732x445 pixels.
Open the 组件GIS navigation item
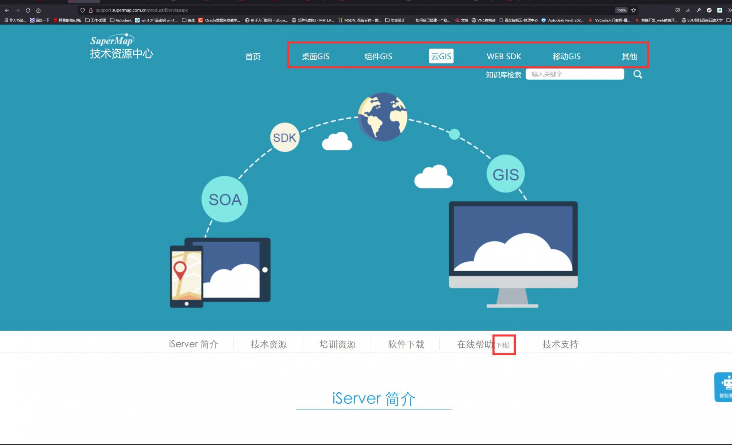[378, 57]
